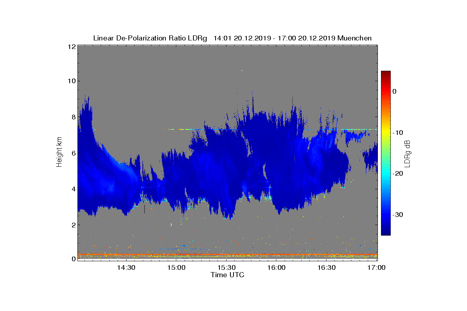Click the 8 km height tick label
Screen dimensions: 467x311
(x=73, y=117)
